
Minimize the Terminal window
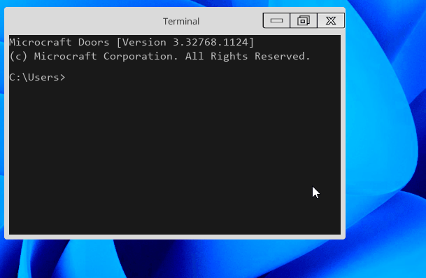coord(276,20)
